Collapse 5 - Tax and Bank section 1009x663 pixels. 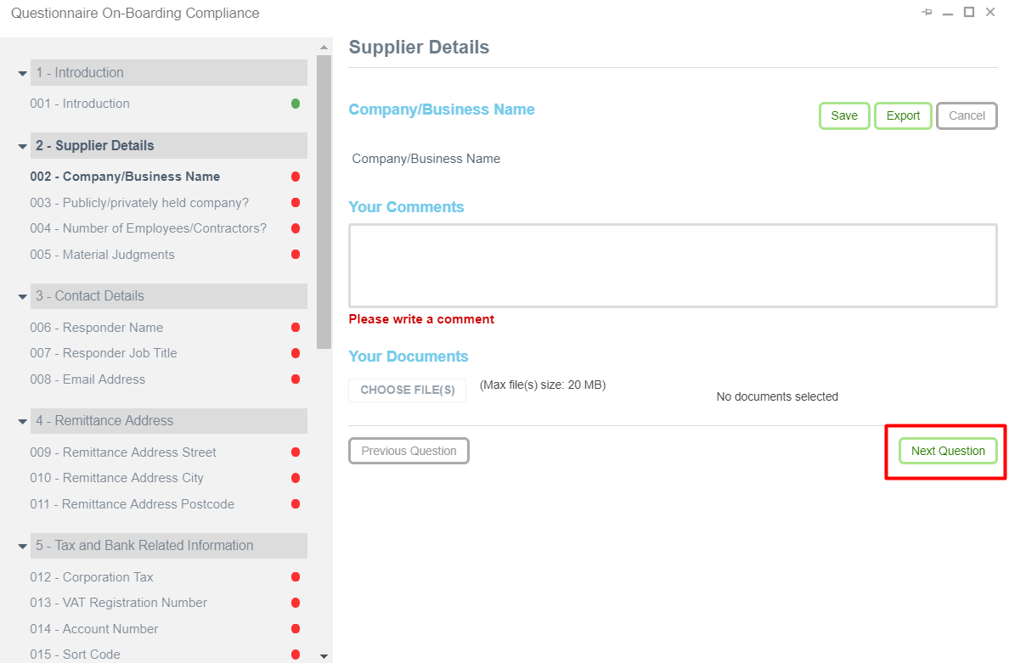pyautogui.click(x=23, y=547)
